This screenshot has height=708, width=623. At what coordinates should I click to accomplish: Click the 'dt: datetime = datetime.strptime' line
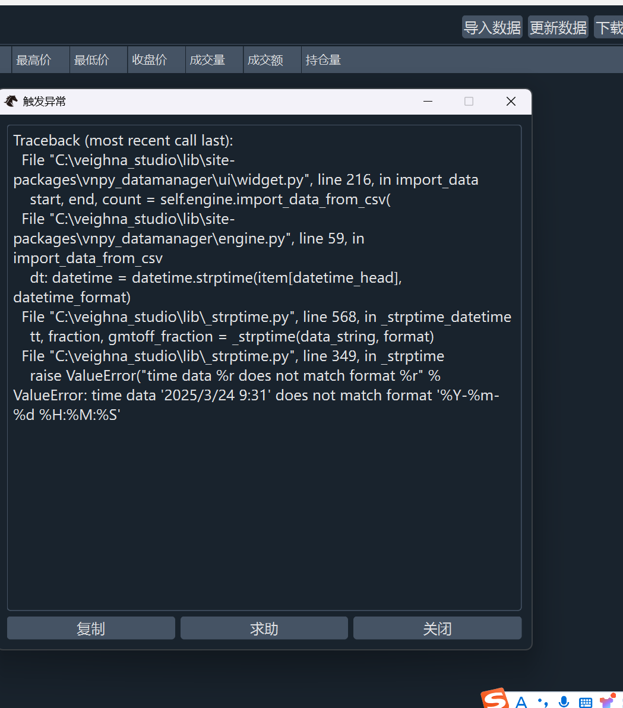[x=208, y=287]
